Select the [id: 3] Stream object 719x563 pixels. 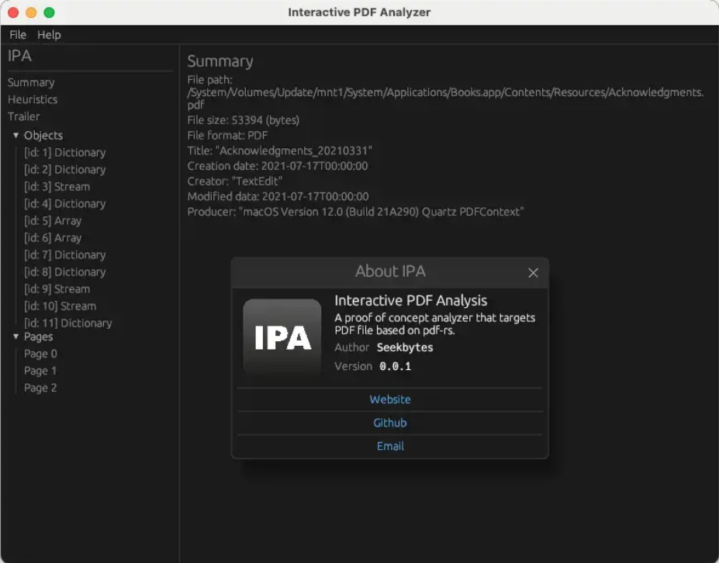(57, 186)
